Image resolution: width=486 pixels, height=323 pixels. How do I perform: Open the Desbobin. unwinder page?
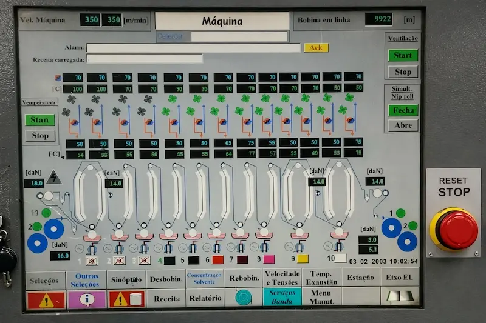click(x=166, y=279)
